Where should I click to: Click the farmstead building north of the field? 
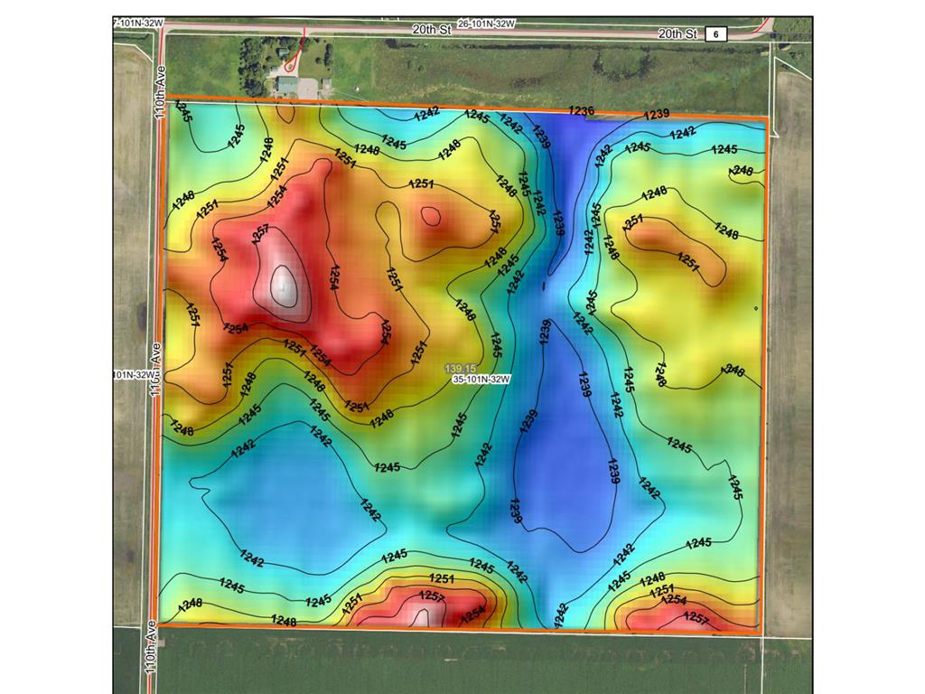pos(288,85)
